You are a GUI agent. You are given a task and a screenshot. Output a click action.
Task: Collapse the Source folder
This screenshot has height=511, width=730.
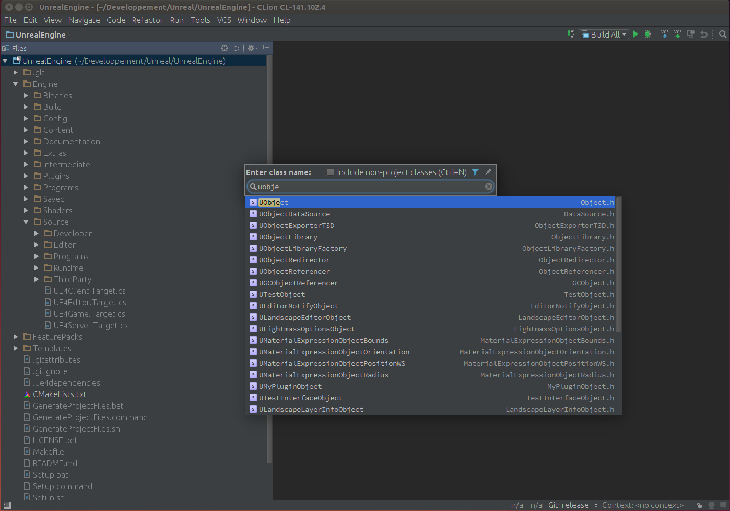point(26,222)
